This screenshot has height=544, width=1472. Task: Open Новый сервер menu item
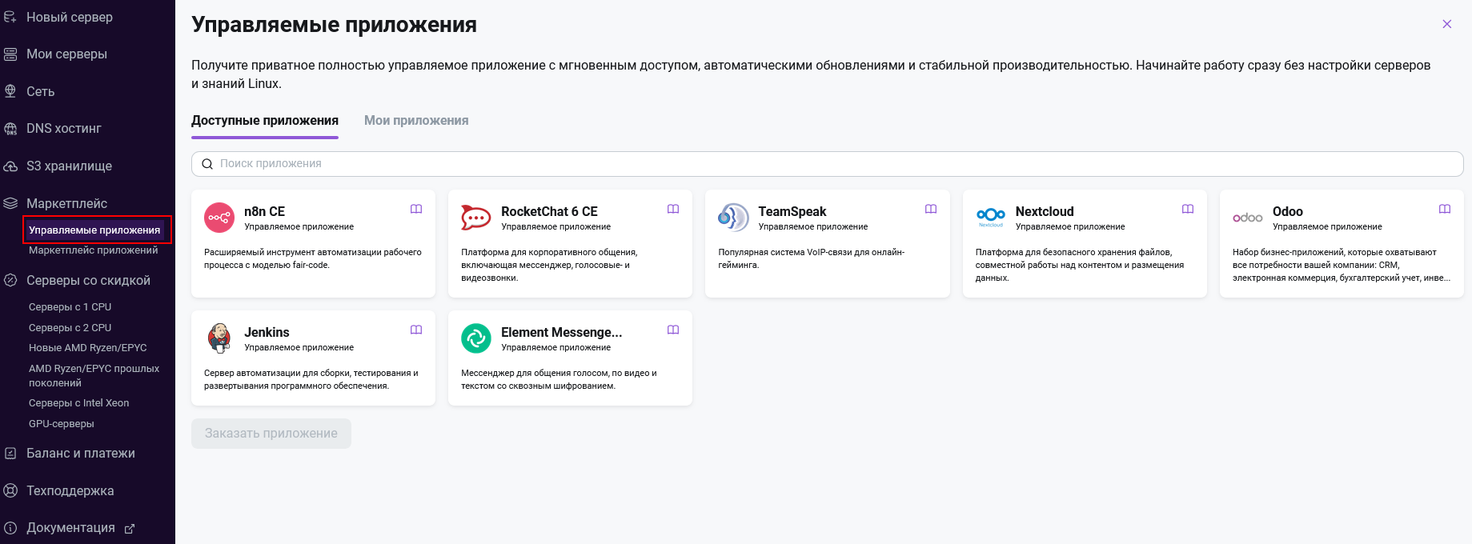click(70, 17)
